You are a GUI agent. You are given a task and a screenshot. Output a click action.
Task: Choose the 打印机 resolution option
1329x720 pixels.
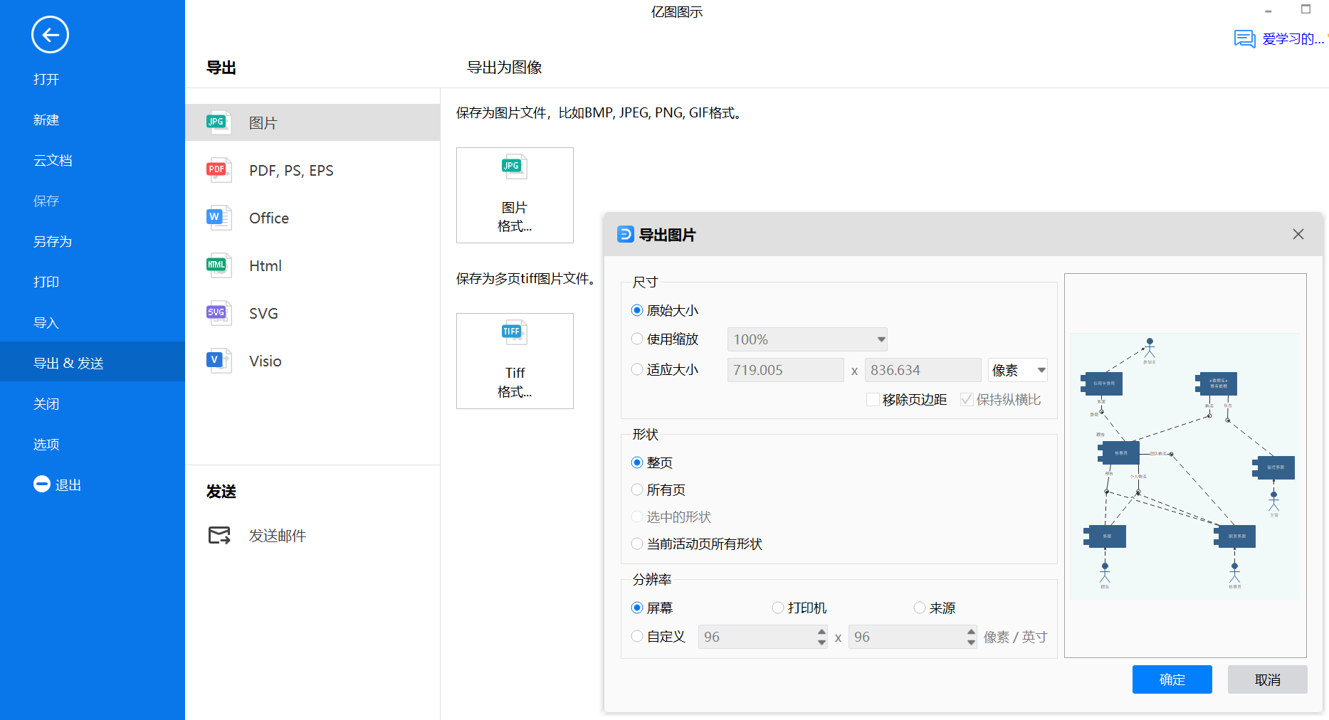click(x=778, y=608)
